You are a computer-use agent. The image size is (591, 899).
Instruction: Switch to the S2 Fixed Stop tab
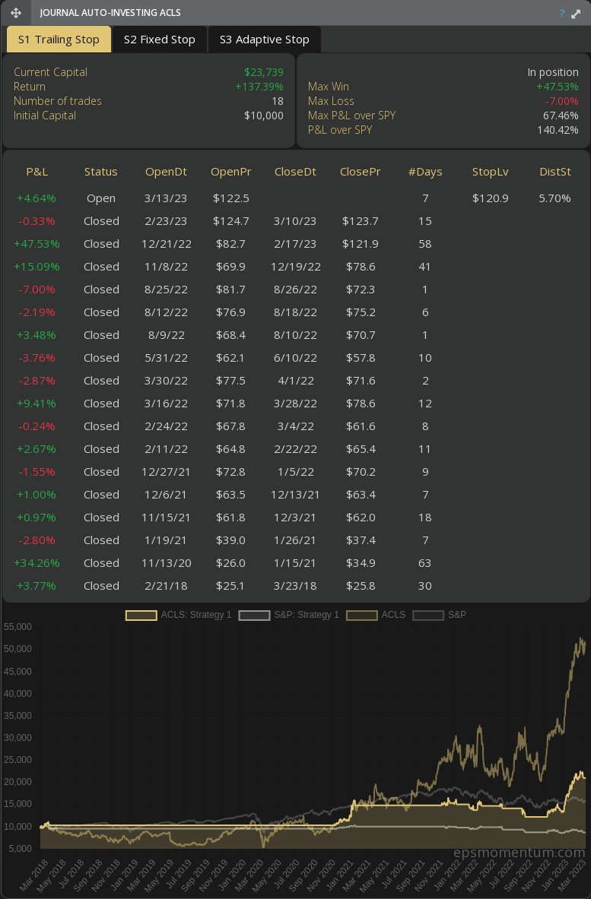click(160, 40)
